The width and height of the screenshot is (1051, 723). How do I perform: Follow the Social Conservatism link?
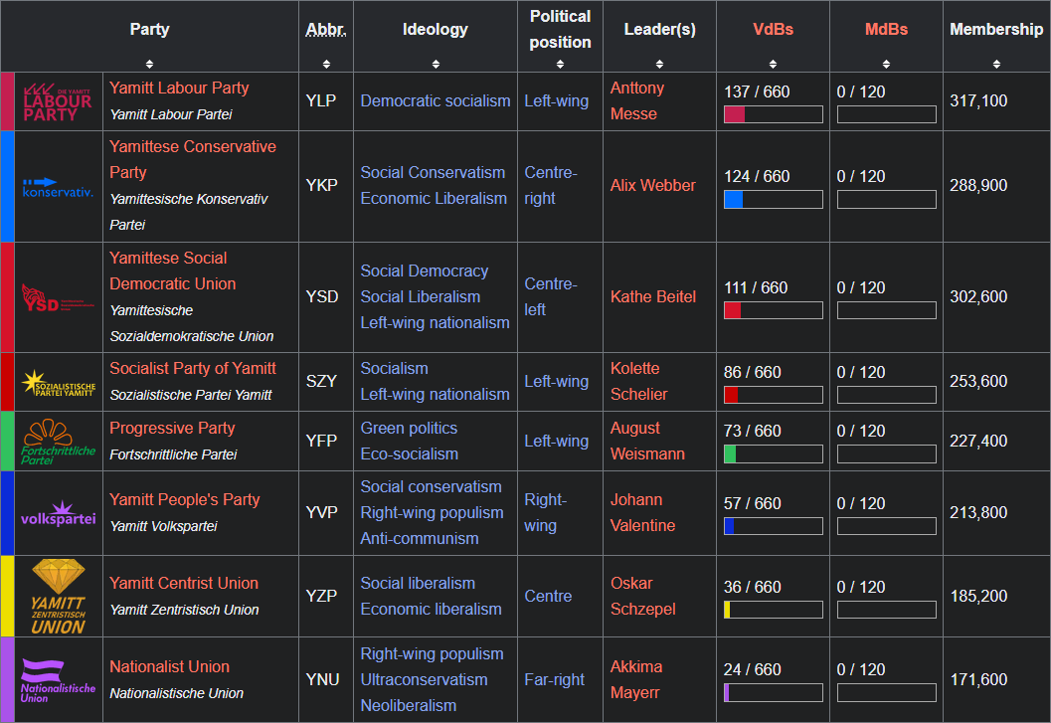(x=433, y=172)
